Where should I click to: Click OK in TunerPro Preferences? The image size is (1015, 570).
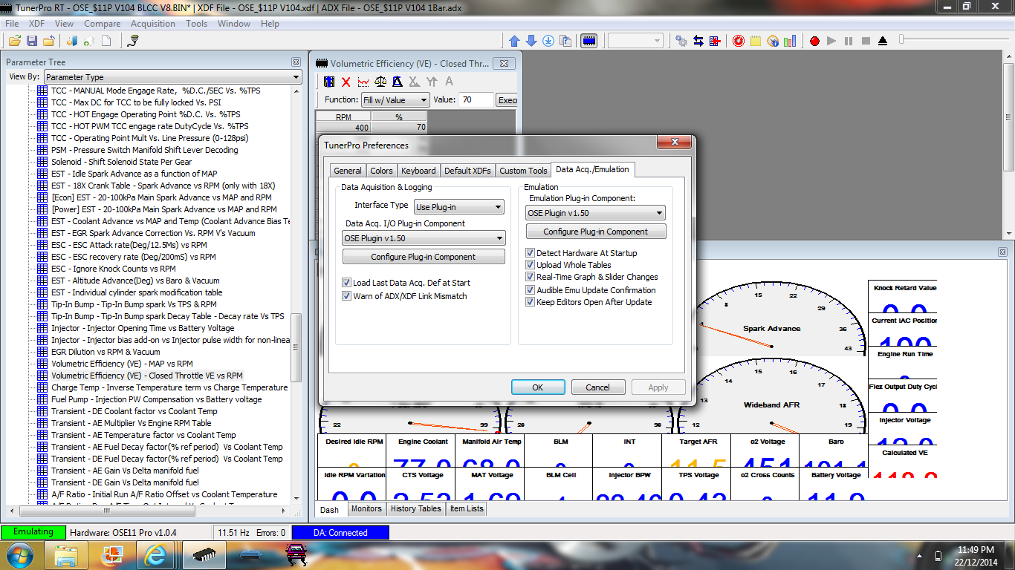click(x=538, y=387)
